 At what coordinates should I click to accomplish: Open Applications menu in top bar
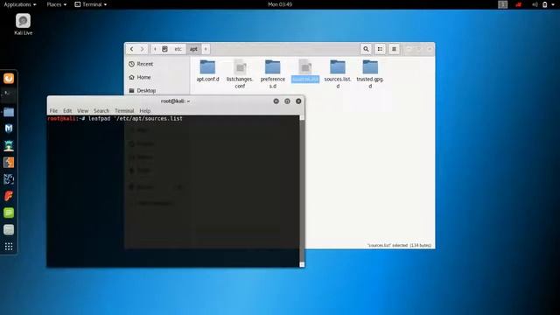tap(19, 4)
